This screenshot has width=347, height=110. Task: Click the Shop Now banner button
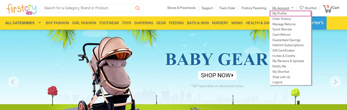pos(217,75)
